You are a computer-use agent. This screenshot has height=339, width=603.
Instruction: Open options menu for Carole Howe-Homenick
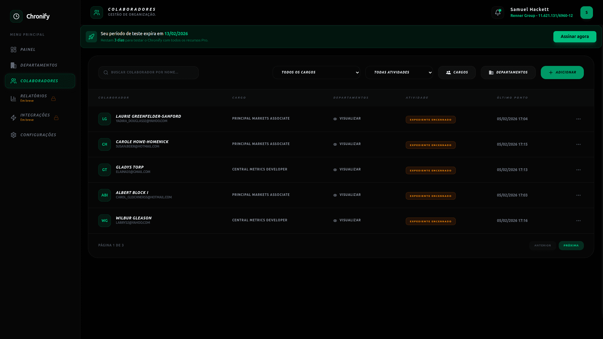[x=578, y=144]
